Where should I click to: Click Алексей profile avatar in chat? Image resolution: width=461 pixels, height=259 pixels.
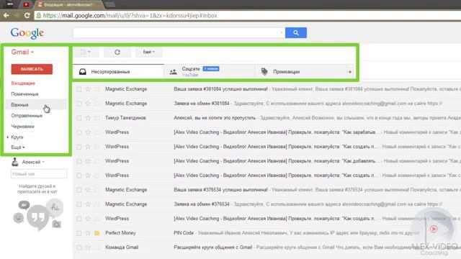click(15, 162)
